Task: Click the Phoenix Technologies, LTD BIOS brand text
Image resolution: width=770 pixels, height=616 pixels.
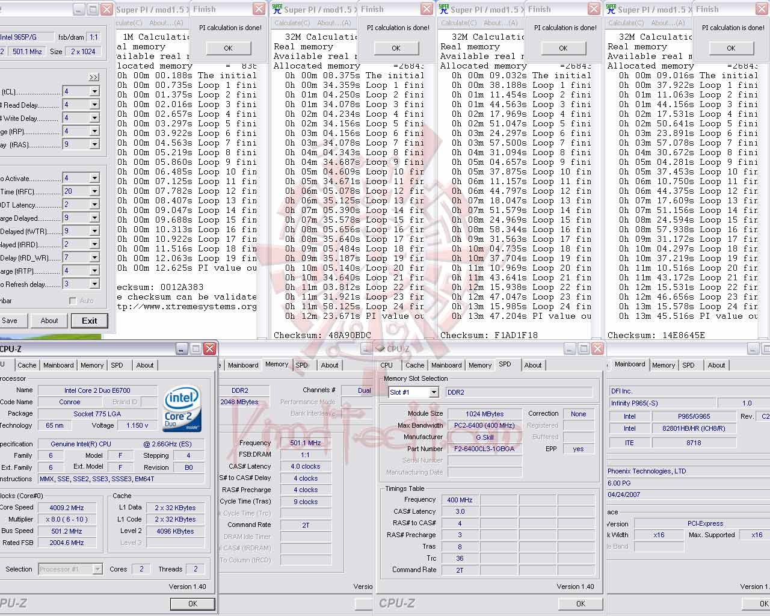Action: (x=647, y=471)
